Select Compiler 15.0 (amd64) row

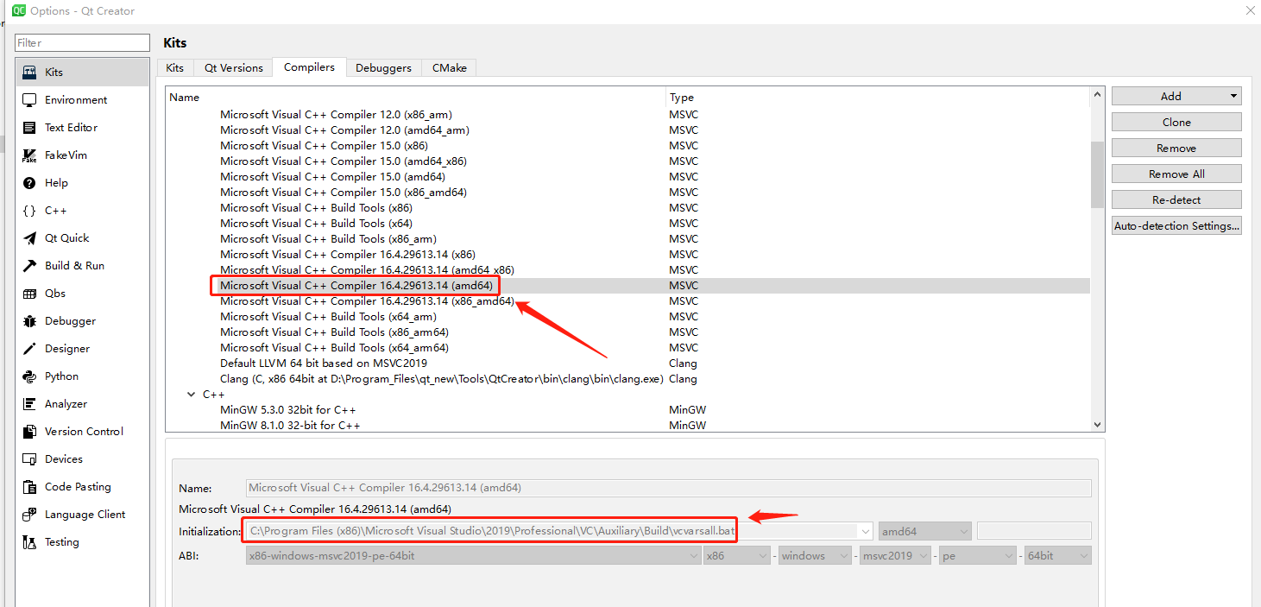click(627, 177)
